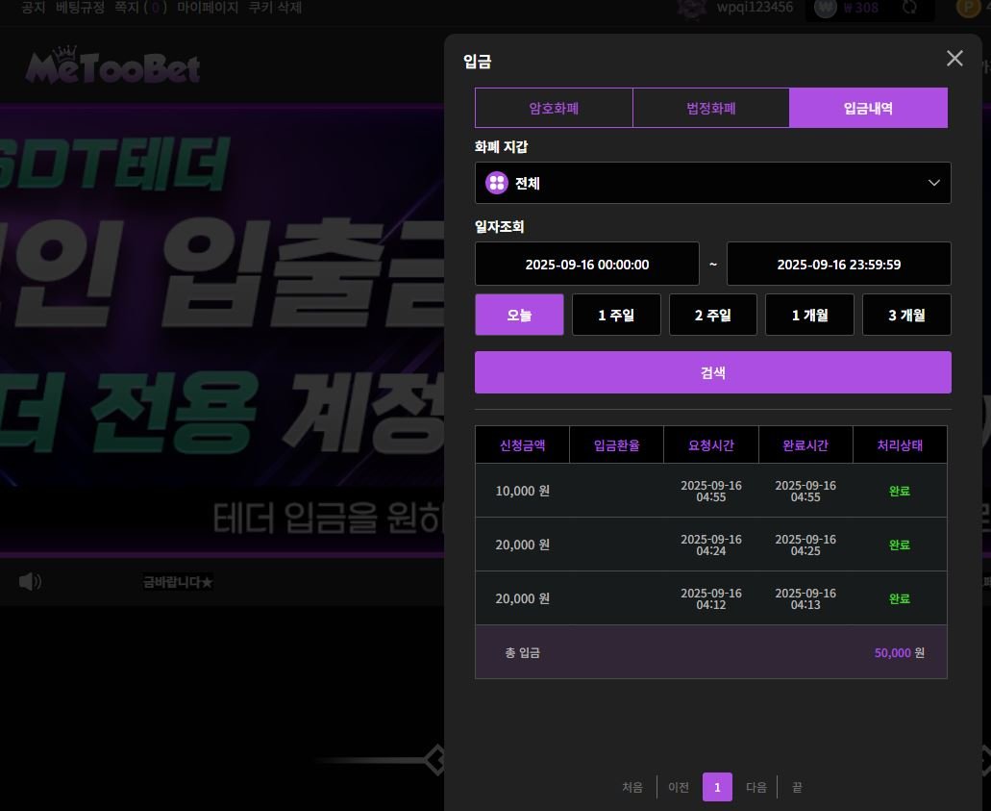Click the MeTooBet logo
This screenshot has width=991, height=811.
click(112, 67)
